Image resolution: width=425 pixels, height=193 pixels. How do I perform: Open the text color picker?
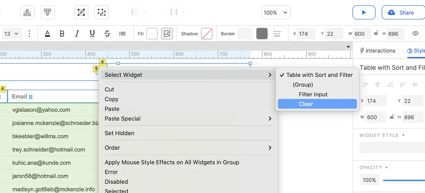pyautogui.click(x=48, y=34)
